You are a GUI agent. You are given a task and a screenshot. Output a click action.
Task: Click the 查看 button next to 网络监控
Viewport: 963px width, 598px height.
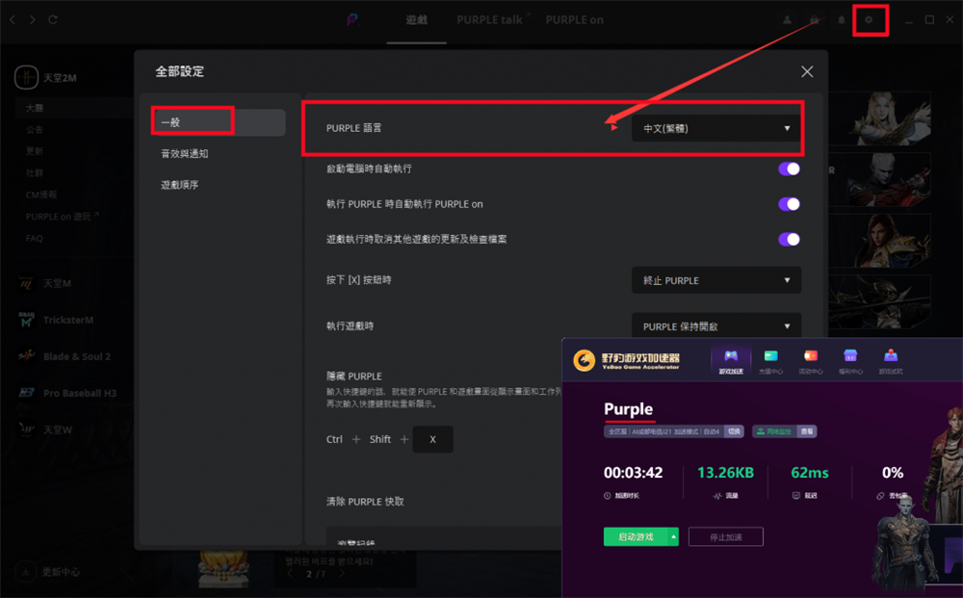click(x=807, y=431)
